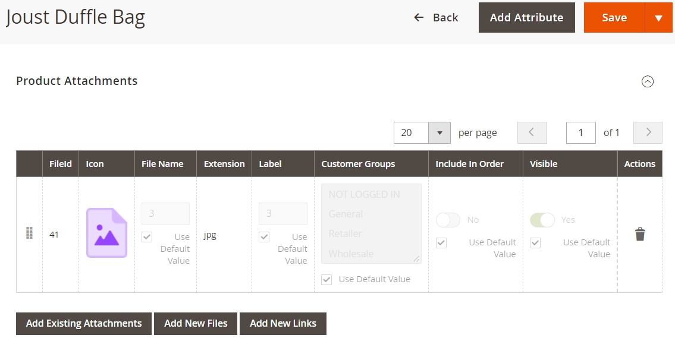
Task: Go to previous page arrow
Action: pyautogui.click(x=532, y=132)
